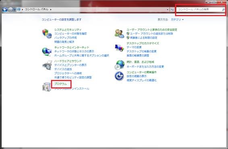The width and height of the screenshot is (228, 149).
Task: Open 共通で使うモビリティ設定の調整 link
Action: [x=73, y=77]
